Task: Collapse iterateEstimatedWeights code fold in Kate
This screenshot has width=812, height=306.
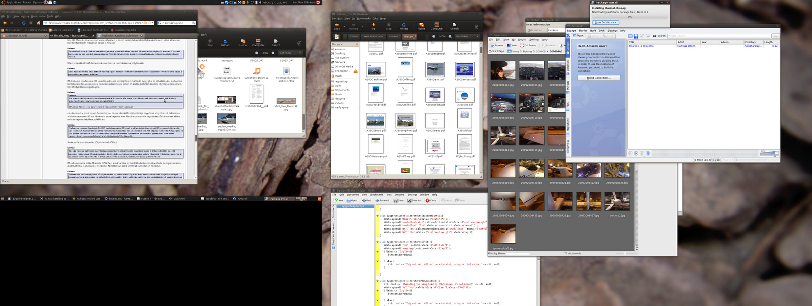Action: click(378, 216)
